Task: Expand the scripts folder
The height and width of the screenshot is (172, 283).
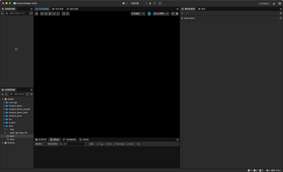Action: pos(4,122)
